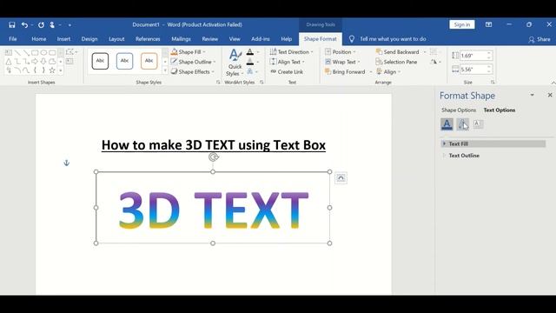Collapse the ribbon with the chevron
Viewport: 556px width, 313px height.
(553, 83)
